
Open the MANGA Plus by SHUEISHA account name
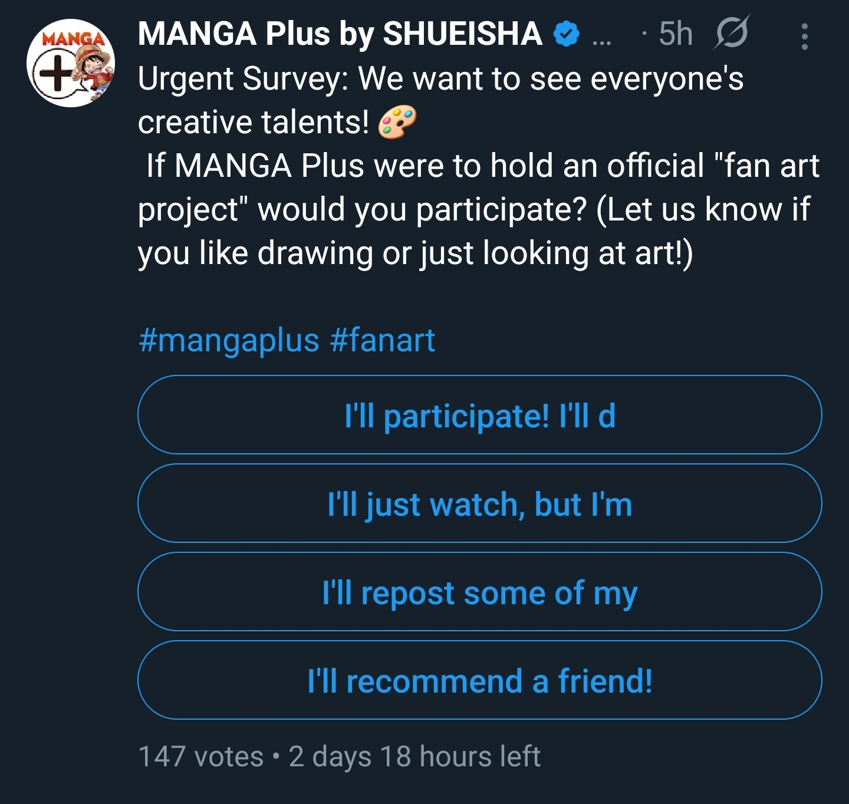[x=340, y=34]
